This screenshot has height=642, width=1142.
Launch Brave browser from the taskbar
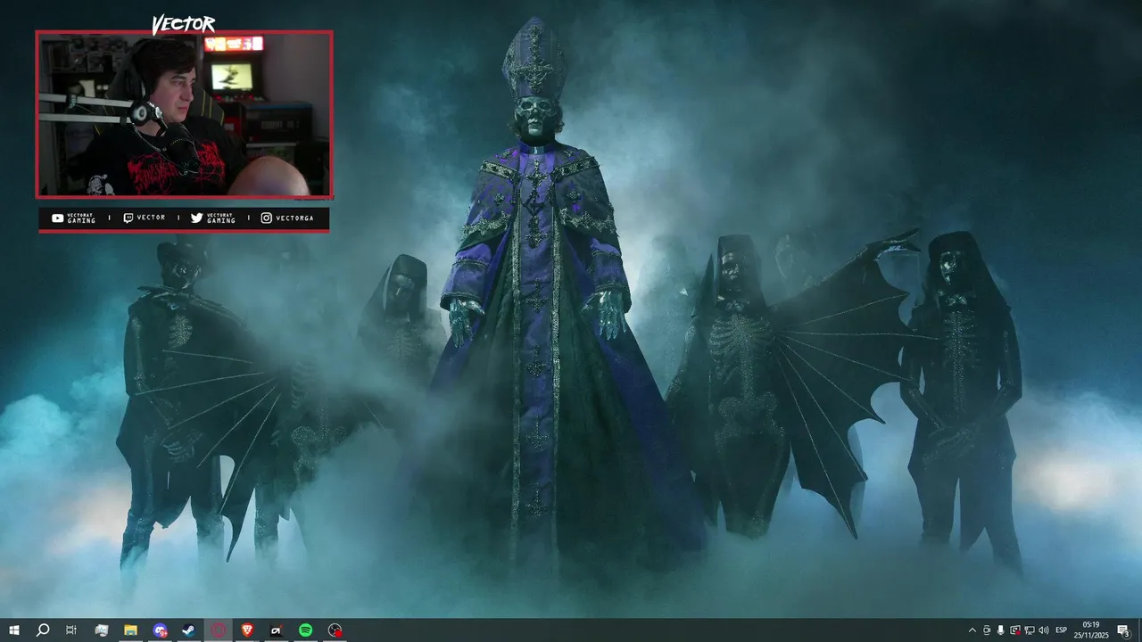click(x=247, y=630)
